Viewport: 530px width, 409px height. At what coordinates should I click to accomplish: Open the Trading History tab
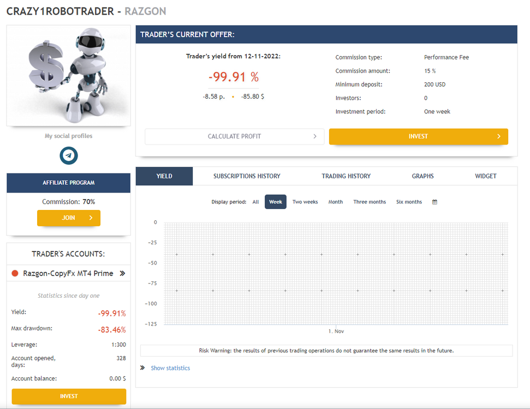click(346, 176)
